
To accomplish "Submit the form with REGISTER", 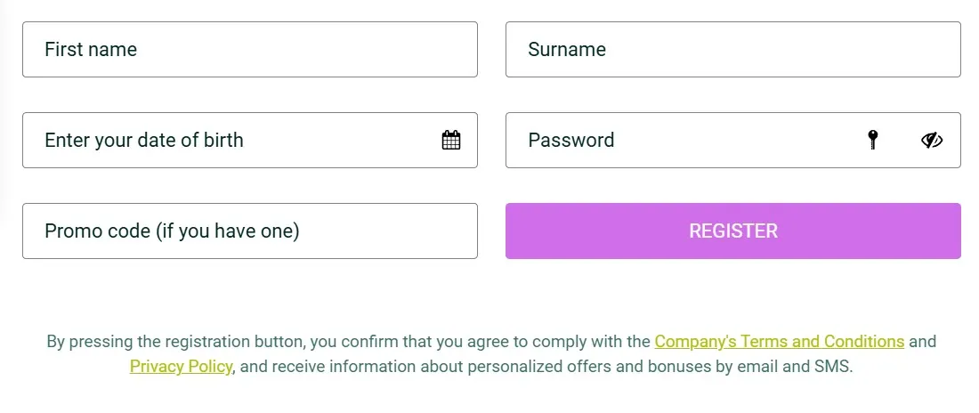I will pyautogui.click(x=732, y=231).
